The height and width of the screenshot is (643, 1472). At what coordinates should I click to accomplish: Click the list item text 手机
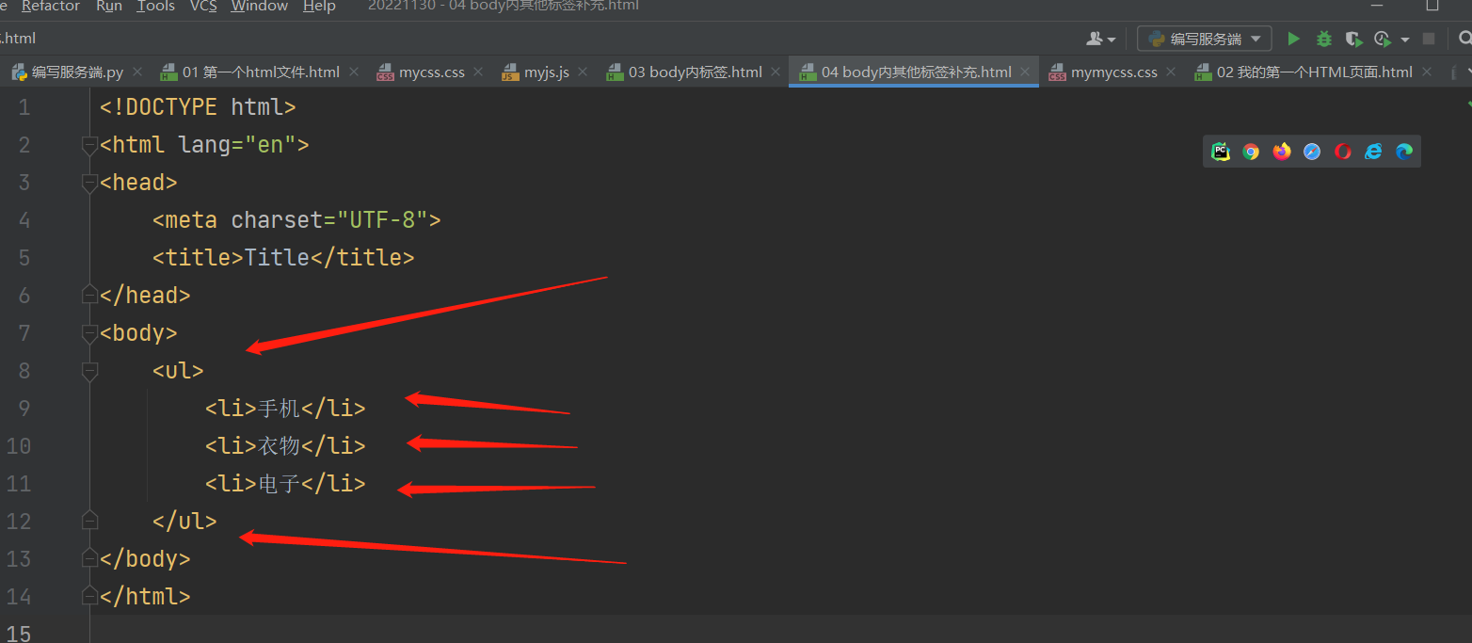(x=279, y=409)
